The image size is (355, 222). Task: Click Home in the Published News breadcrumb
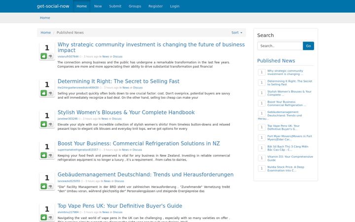(46, 33)
